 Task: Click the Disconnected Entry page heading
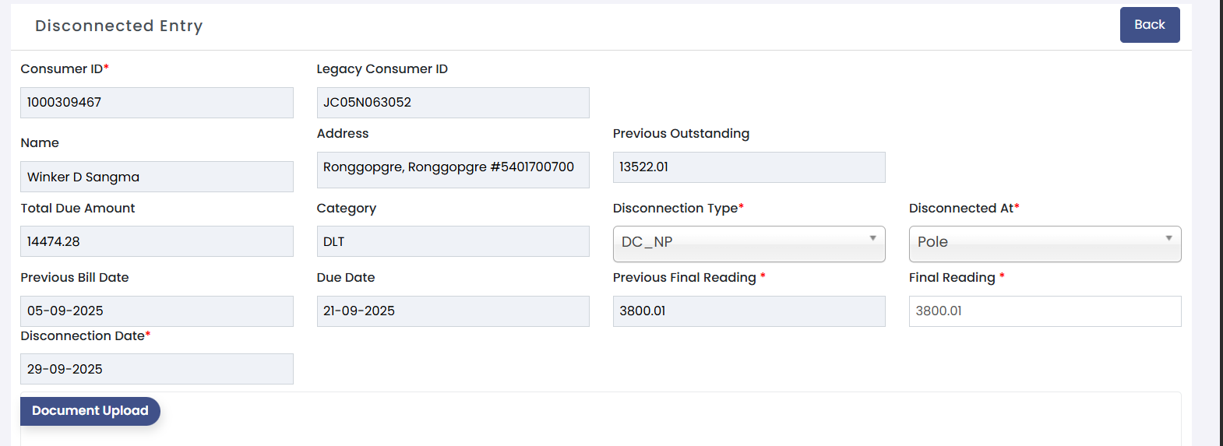coord(118,26)
